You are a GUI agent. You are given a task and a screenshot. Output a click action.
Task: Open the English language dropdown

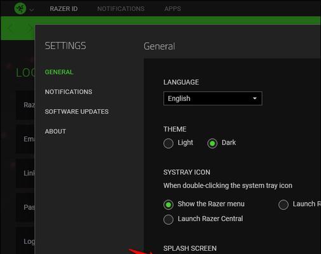(213, 98)
